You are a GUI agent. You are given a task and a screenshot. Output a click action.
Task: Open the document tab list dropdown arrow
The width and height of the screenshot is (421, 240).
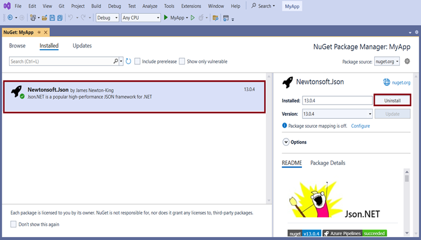point(410,32)
